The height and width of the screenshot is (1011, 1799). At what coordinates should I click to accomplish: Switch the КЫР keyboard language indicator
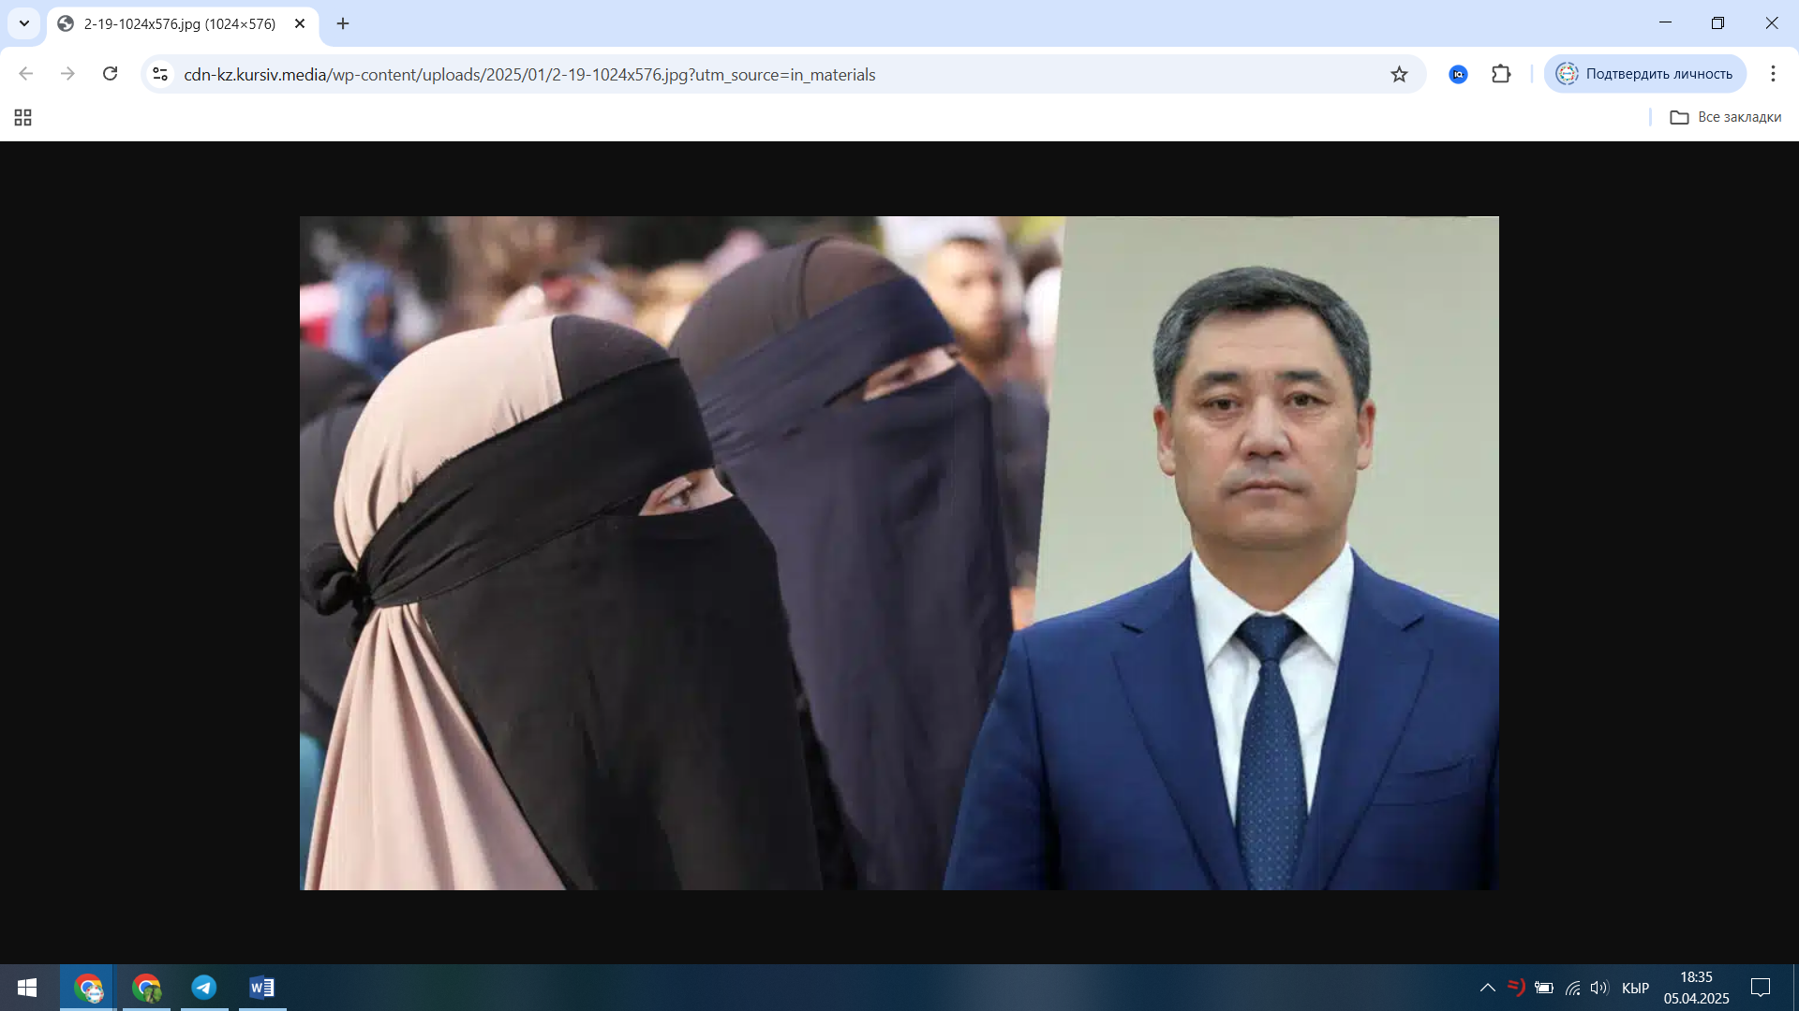[1635, 988]
